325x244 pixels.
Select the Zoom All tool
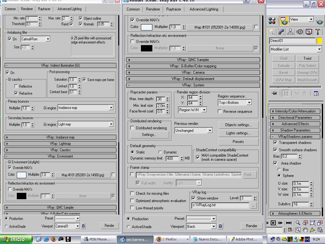305,223
